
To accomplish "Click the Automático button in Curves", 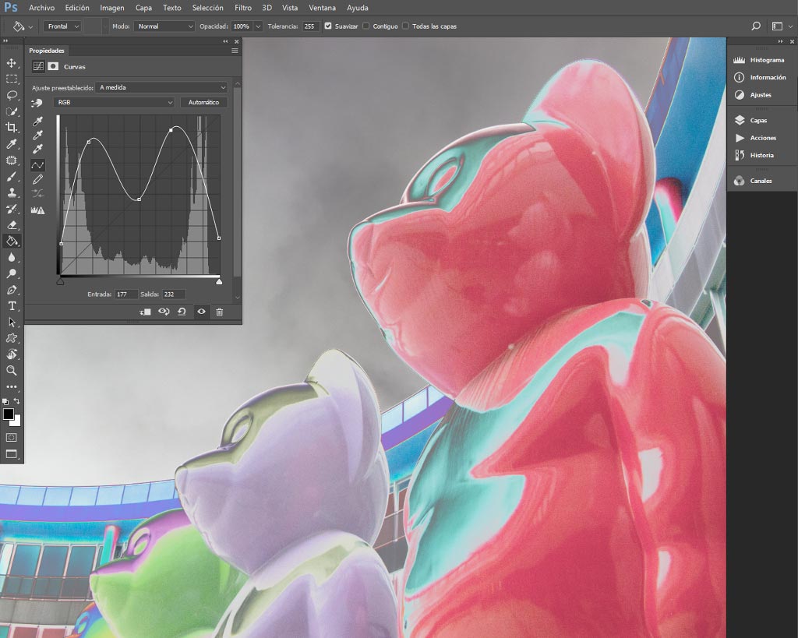I will click(x=203, y=102).
